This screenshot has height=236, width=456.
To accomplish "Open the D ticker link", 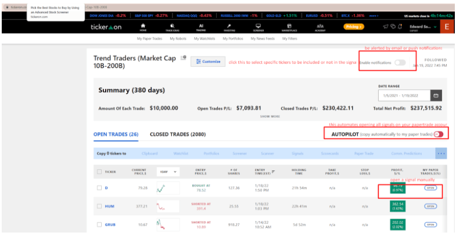I will coord(106,188).
